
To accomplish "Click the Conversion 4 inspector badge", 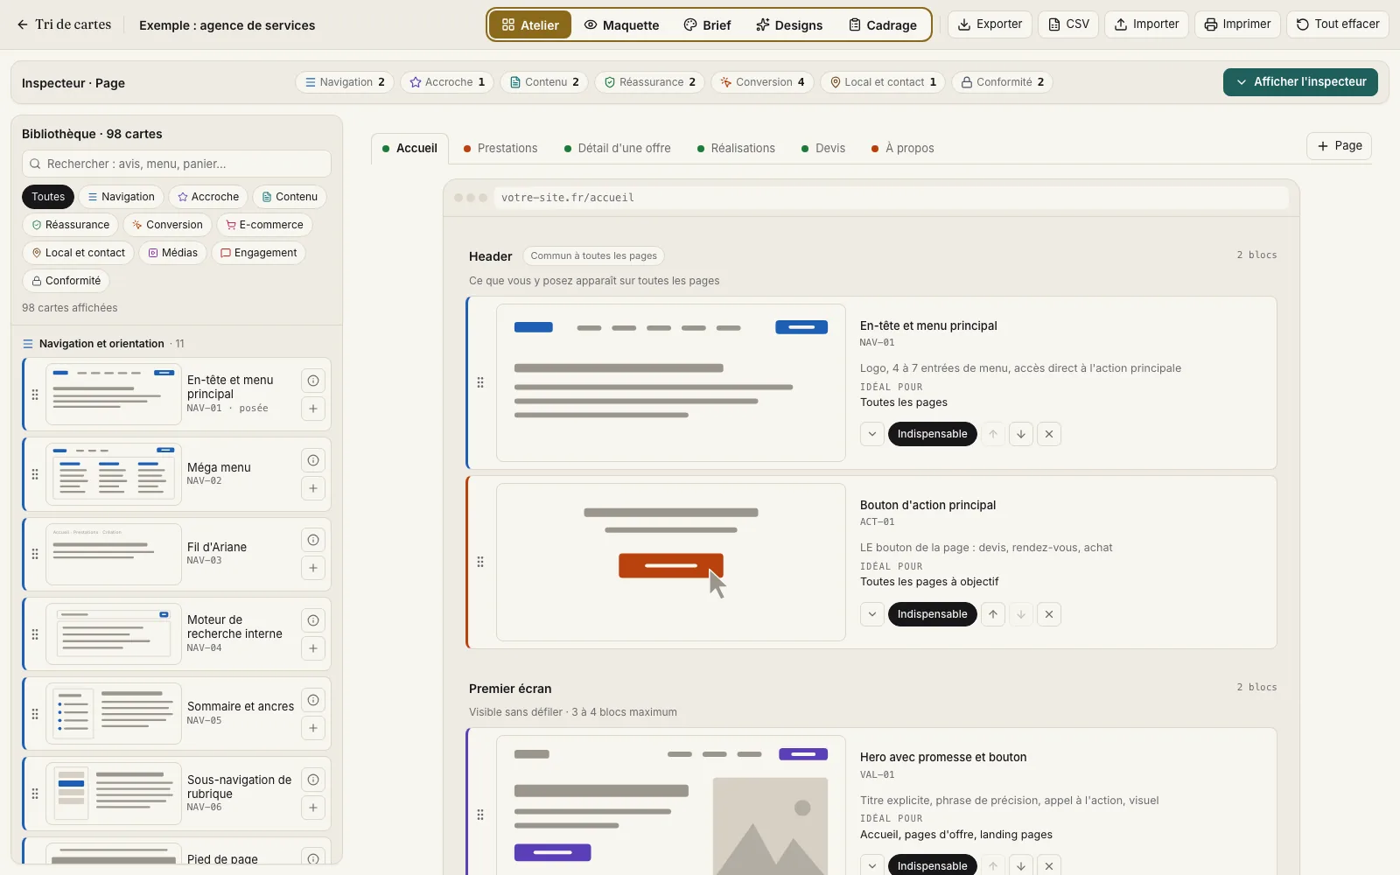I will tap(762, 82).
